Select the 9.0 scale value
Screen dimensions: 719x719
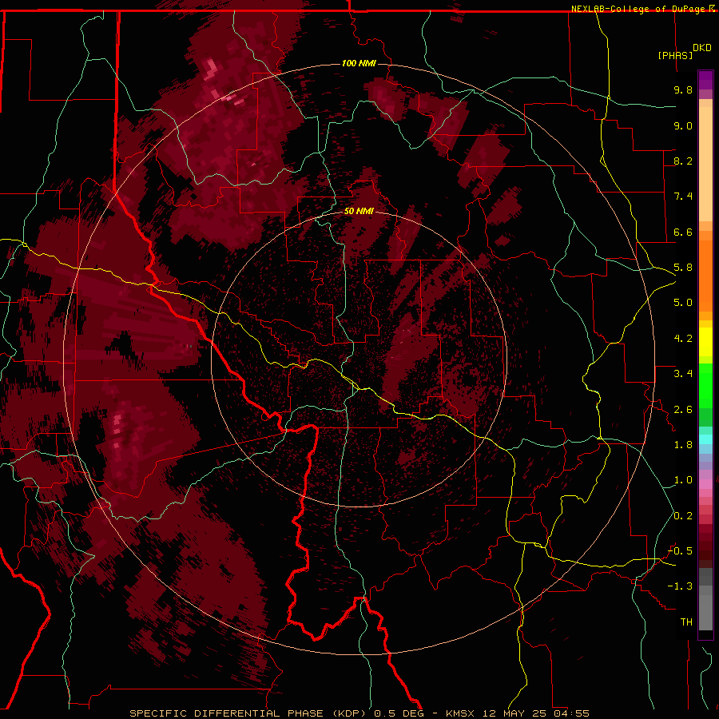click(x=683, y=125)
